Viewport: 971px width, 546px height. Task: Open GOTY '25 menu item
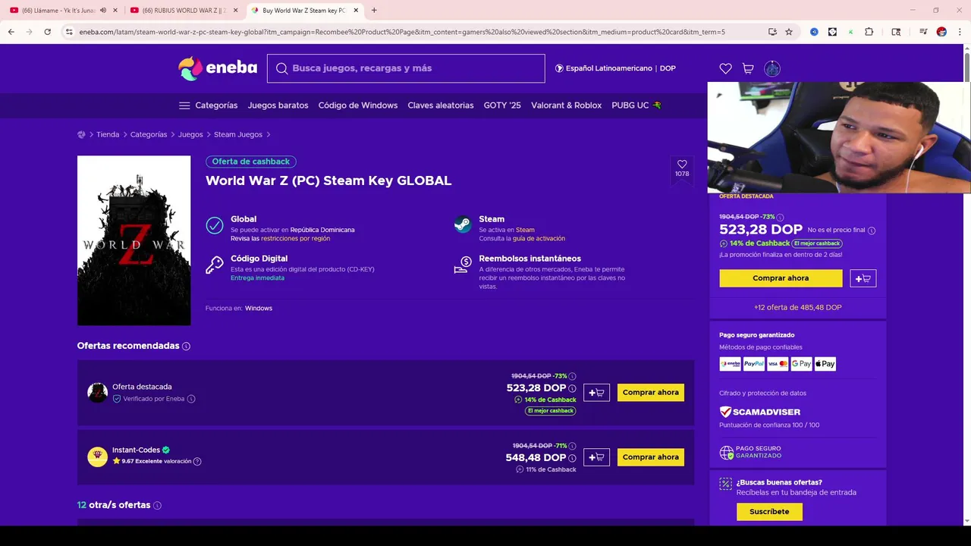(x=502, y=105)
